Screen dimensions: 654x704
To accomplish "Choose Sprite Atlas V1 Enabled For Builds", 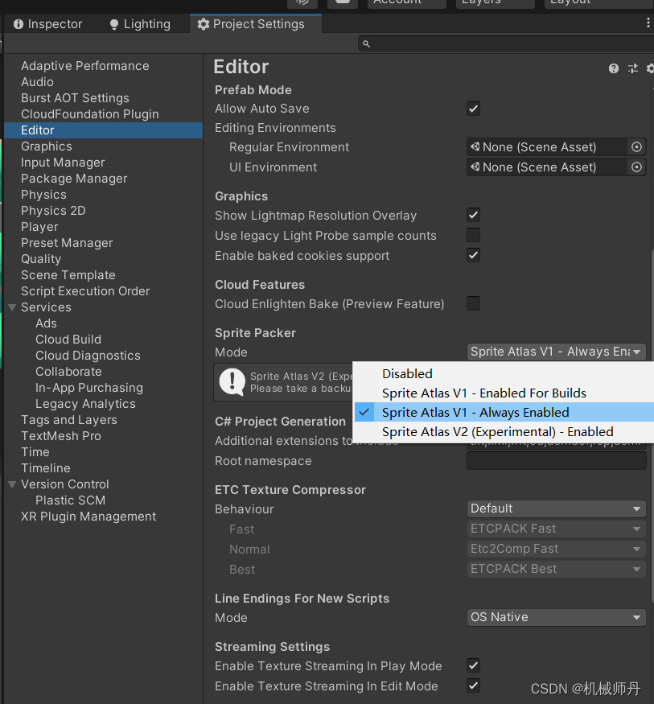I will click(504, 393).
